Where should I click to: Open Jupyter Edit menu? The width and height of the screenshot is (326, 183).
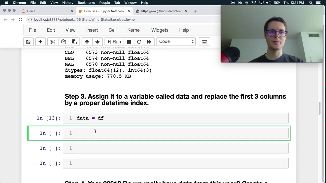coord(51,30)
